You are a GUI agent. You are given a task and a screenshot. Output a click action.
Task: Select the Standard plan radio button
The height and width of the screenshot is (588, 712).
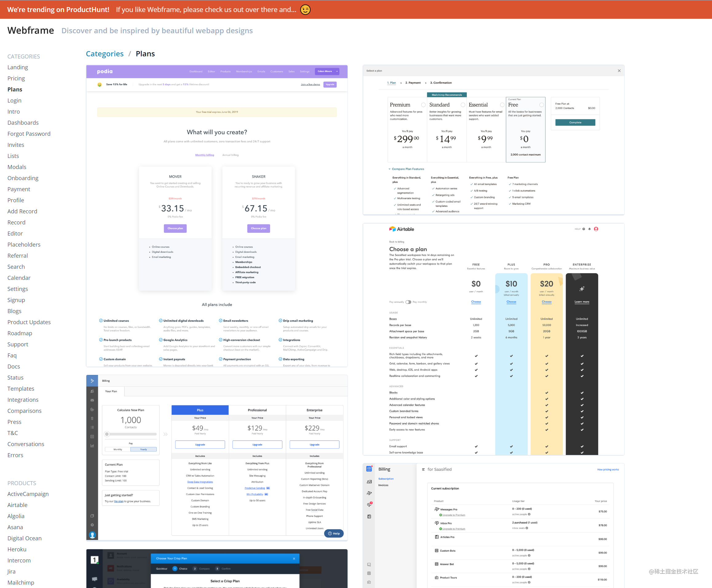[x=463, y=105]
